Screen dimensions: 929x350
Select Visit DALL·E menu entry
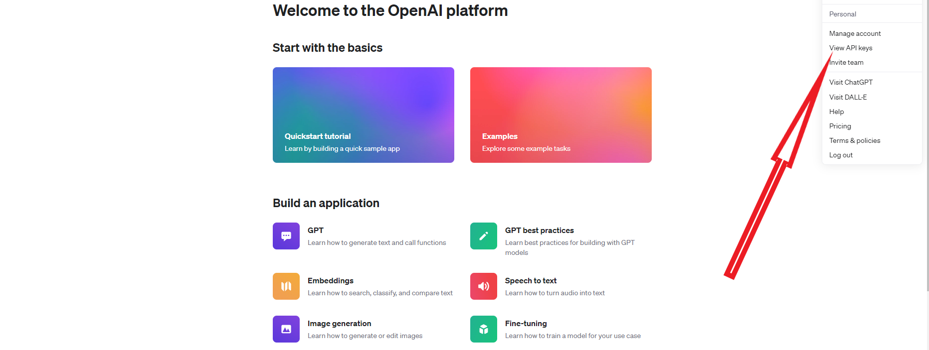pyautogui.click(x=848, y=97)
